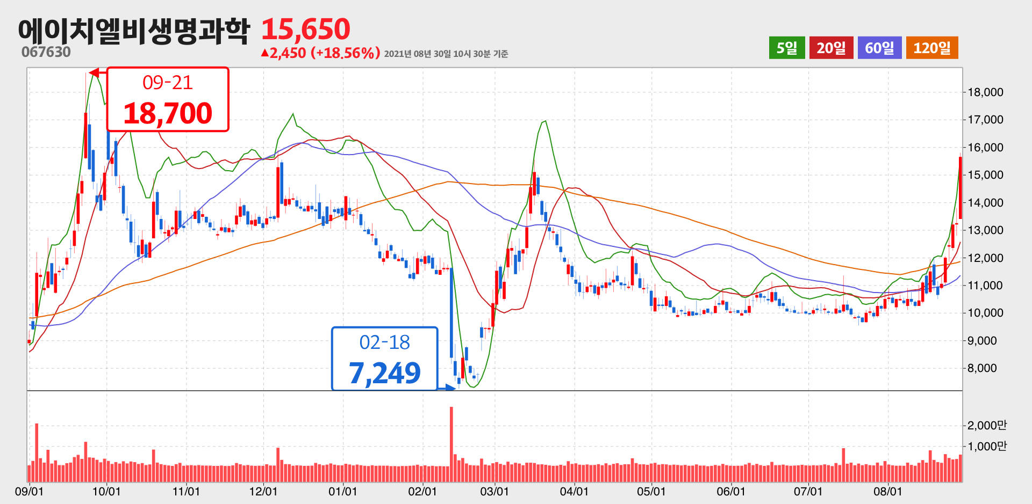Screen dimensions: 1032x504
Task: Click the tall volume bar in early September
Action: [x=37, y=452]
